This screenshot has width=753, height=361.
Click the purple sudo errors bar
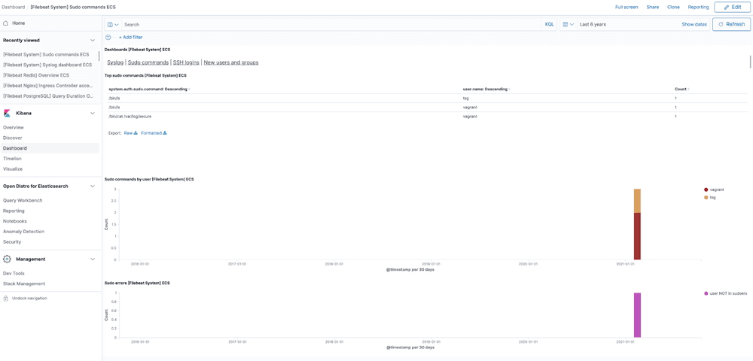click(x=637, y=315)
